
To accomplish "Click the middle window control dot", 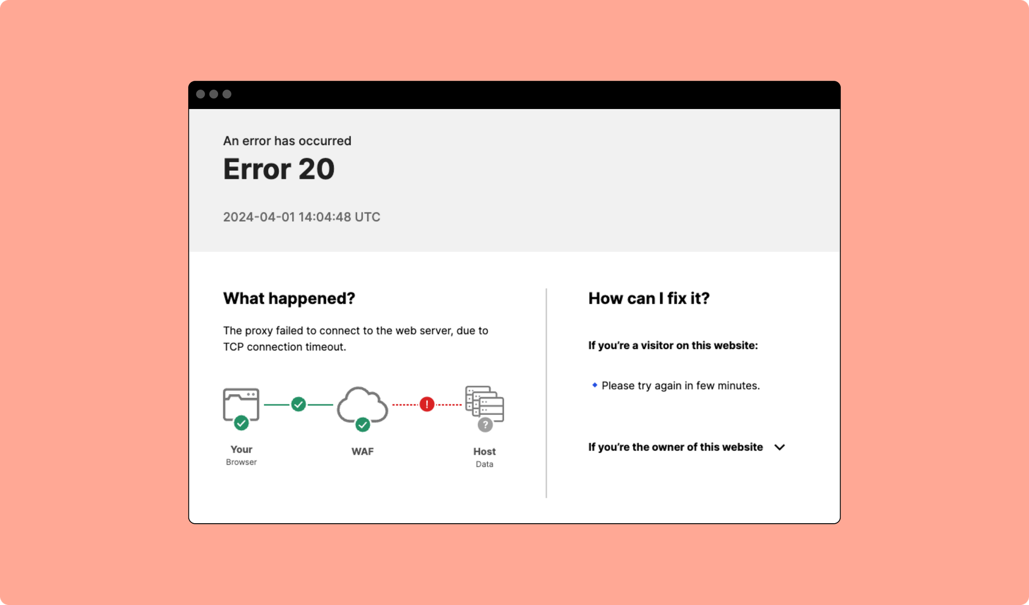I will 214,94.
